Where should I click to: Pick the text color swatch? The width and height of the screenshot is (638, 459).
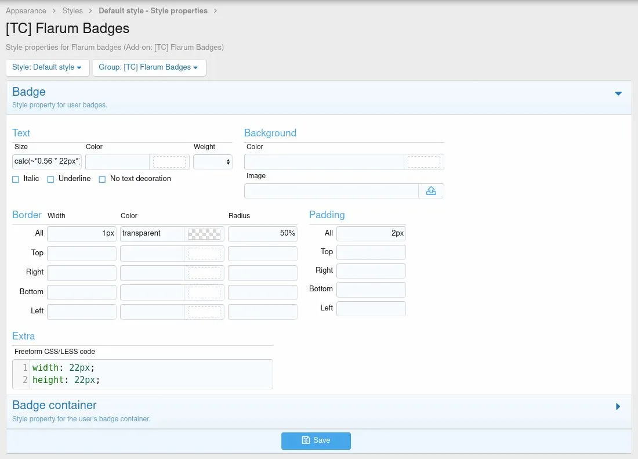tap(169, 162)
